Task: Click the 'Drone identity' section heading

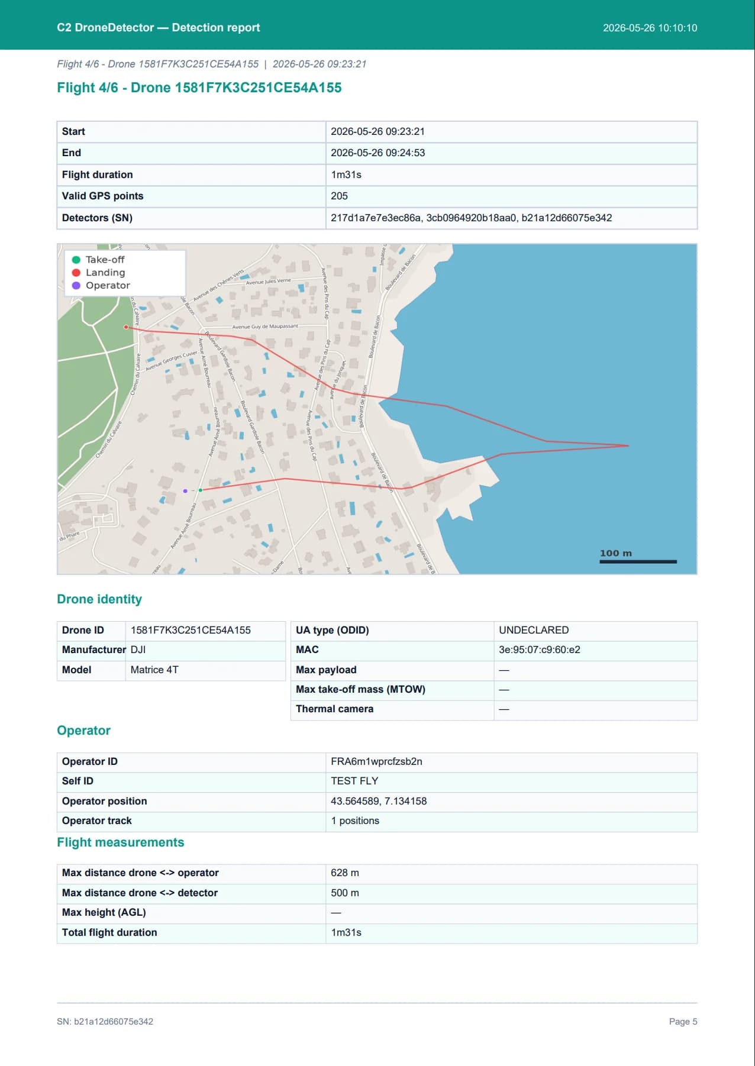Action: (x=99, y=599)
